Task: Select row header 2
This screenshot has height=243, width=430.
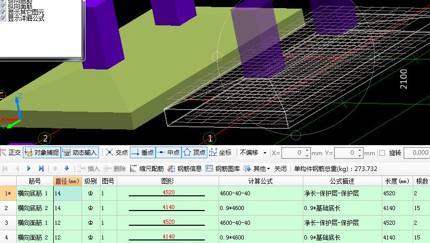Action: (8, 208)
